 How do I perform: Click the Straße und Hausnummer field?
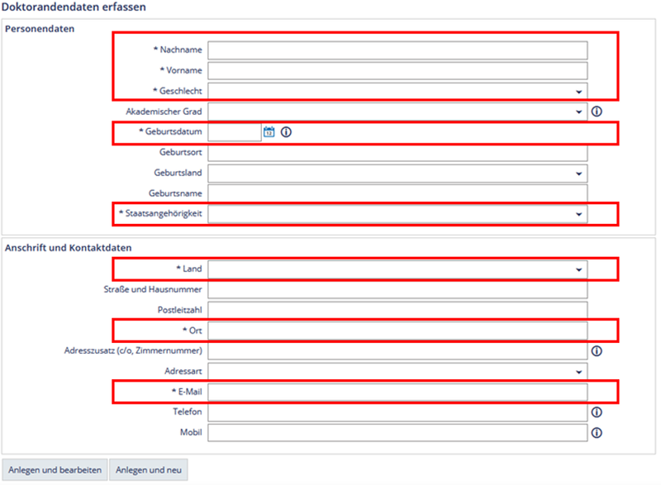pyautogui.click(x=397, y=290)
